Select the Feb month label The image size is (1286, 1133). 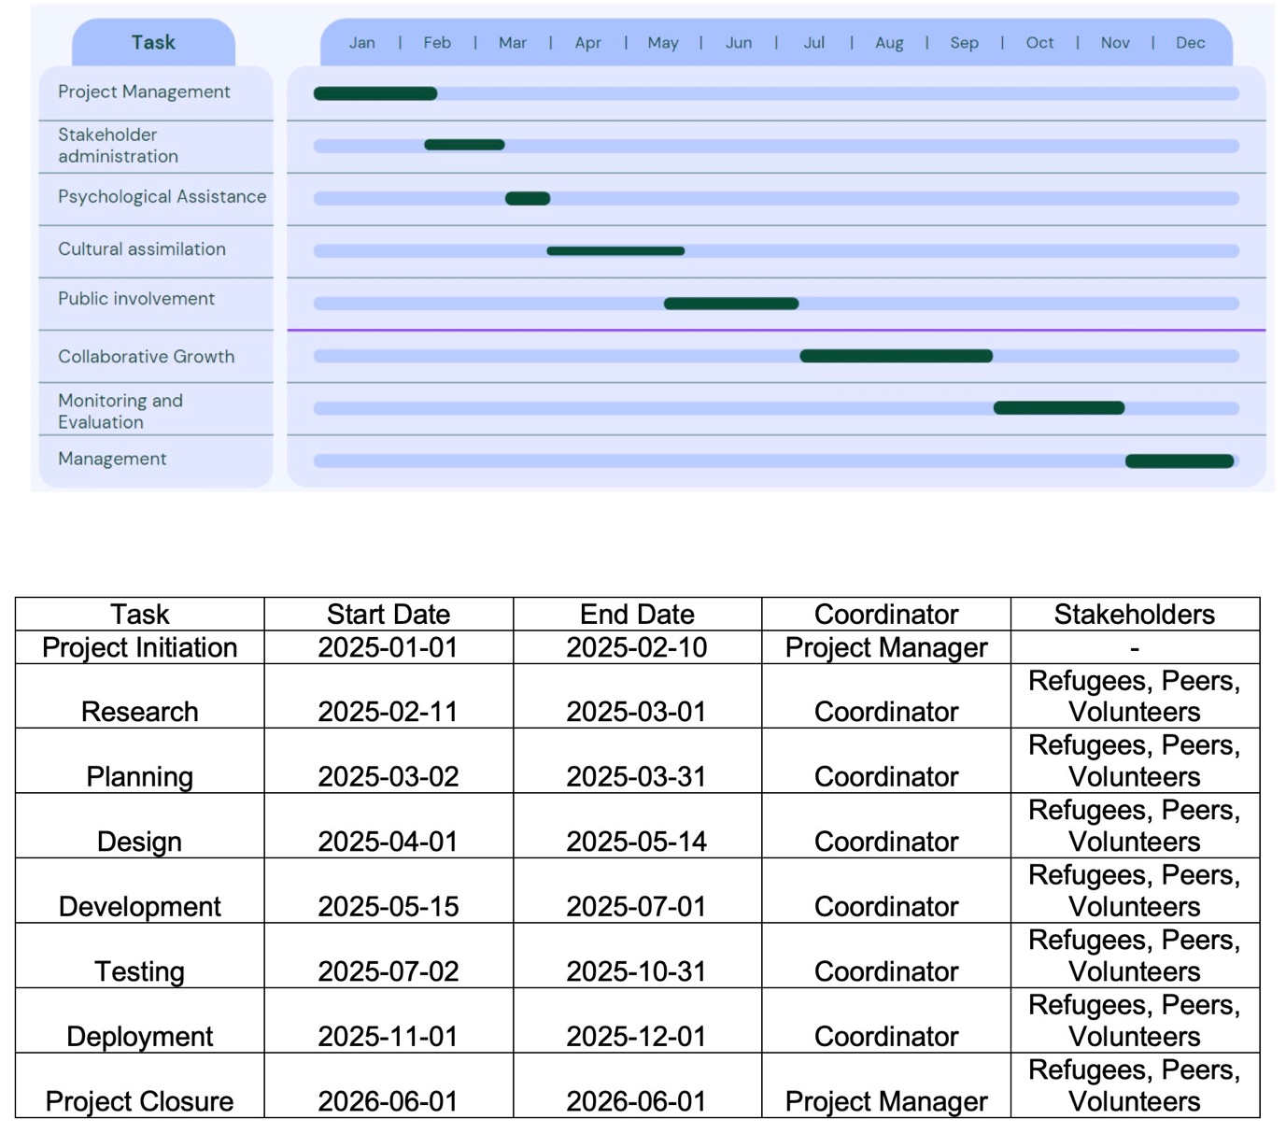[437, 43]
